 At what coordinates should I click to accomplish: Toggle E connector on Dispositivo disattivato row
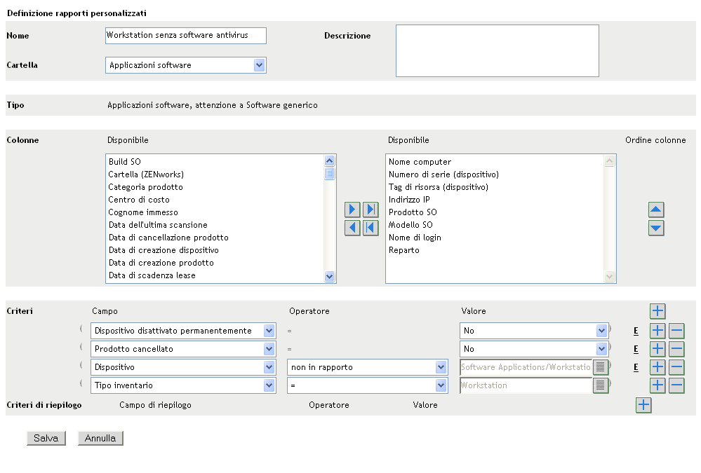pyautogui.click(x=636, y=331)
